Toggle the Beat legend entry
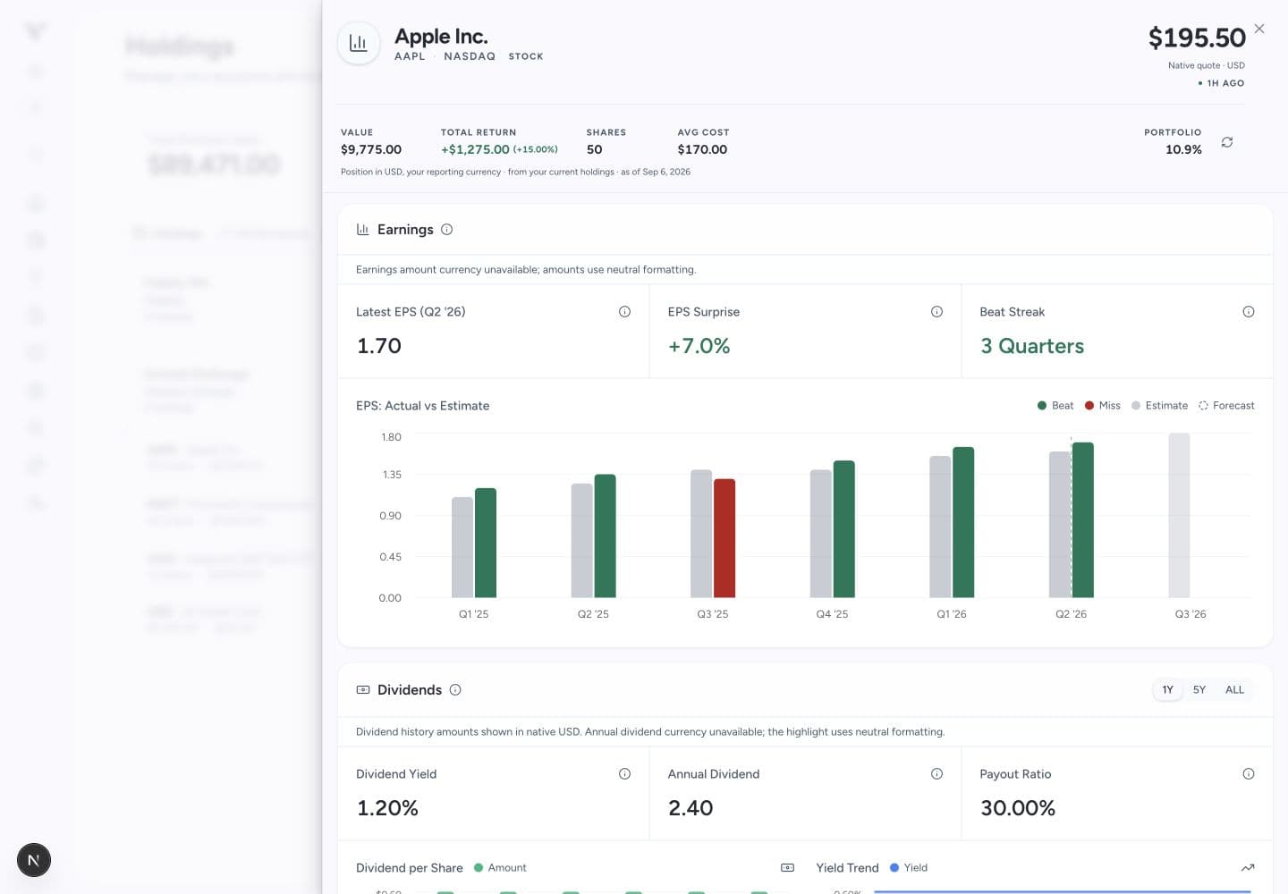 1055,406
